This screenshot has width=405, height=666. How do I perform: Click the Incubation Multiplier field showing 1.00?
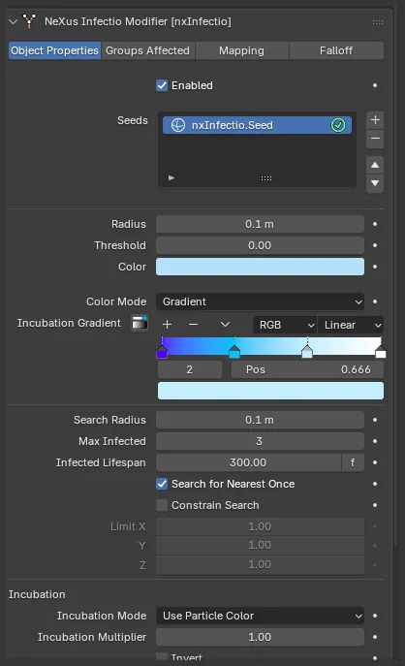tap(260, 637)
